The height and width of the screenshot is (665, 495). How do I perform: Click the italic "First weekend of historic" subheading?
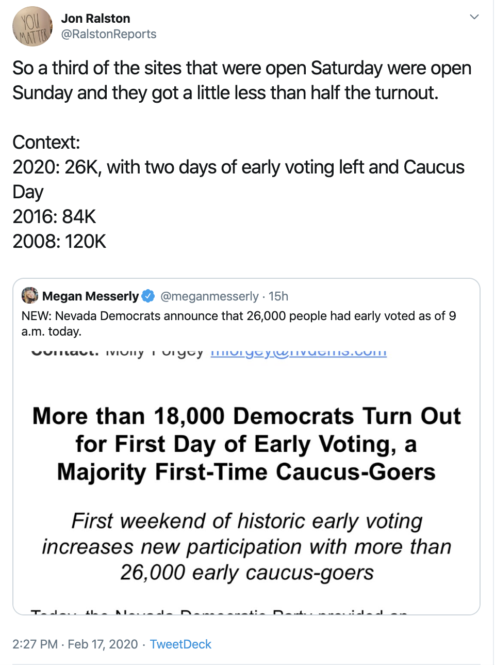(246, 546)
